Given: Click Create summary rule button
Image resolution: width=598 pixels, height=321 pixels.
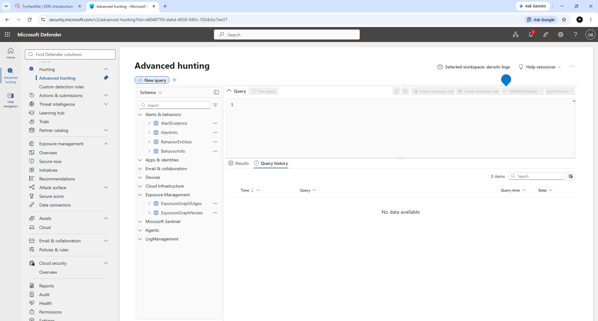Looking at the screenshot, I should [x=433, y=91].
